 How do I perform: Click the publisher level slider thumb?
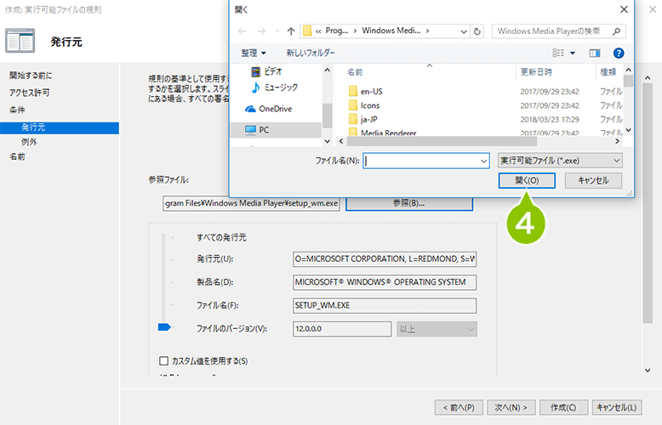pyautogui.click(x=164, y=327)
